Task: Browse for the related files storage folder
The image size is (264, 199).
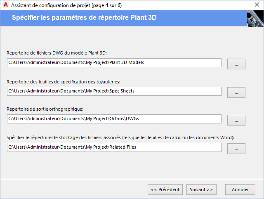Action: point(236,149)
